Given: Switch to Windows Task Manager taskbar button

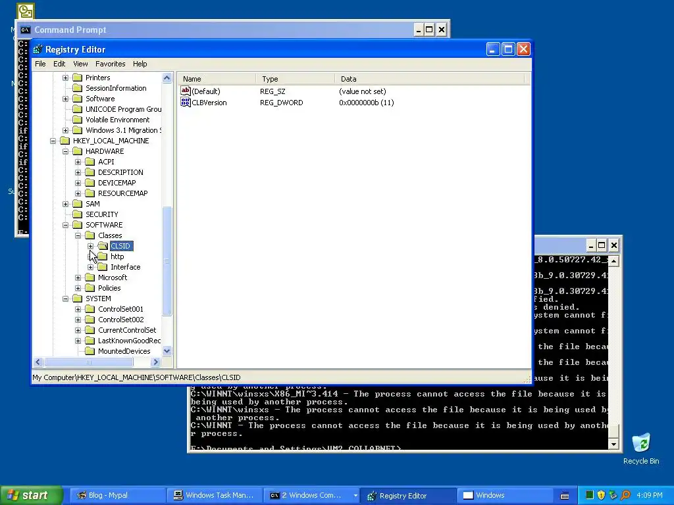Looking at the screenshot, I should point(213,495).
